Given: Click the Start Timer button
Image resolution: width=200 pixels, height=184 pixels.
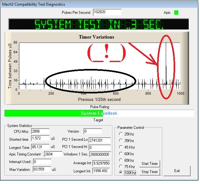Looking at the screenshot, I should pos(150,164).
